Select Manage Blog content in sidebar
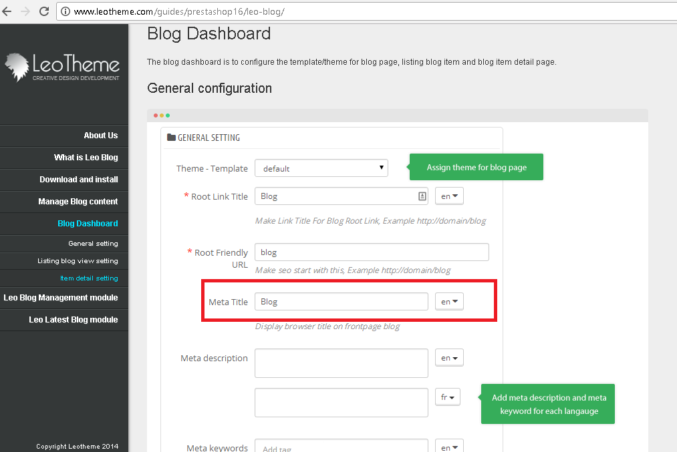 pos(78,202)
